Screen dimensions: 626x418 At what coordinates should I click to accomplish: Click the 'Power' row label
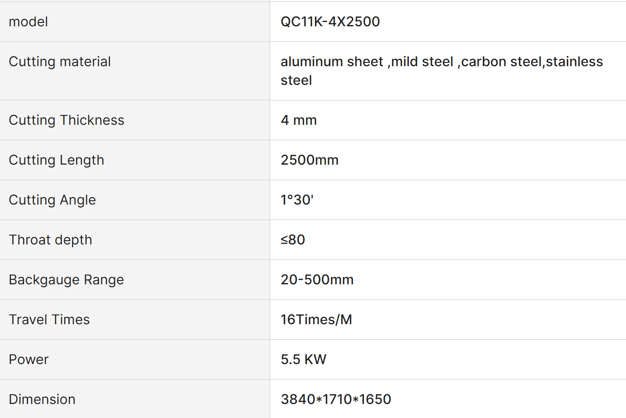tap(29, 359)
